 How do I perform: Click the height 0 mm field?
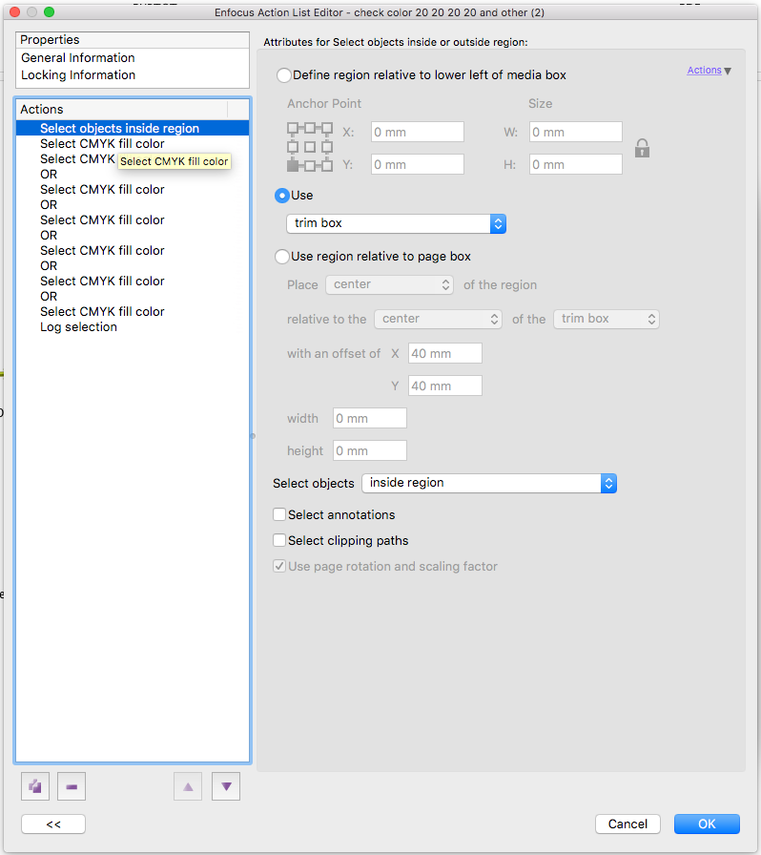(x=370, y=450)
